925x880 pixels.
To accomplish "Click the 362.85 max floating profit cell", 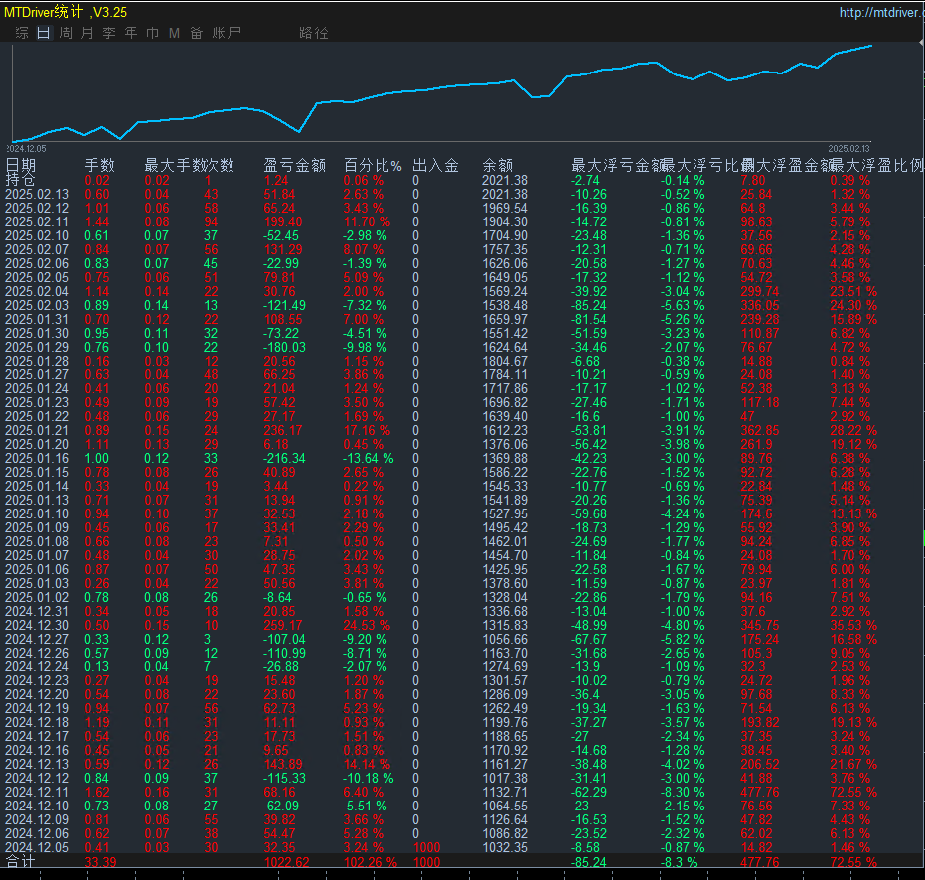I will [760, 430].
